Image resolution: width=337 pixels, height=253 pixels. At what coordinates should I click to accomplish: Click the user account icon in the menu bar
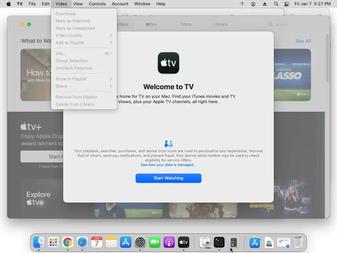point(253,4)
